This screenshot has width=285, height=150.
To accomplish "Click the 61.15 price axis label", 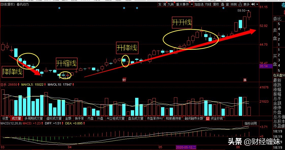I will click(264, 7).
